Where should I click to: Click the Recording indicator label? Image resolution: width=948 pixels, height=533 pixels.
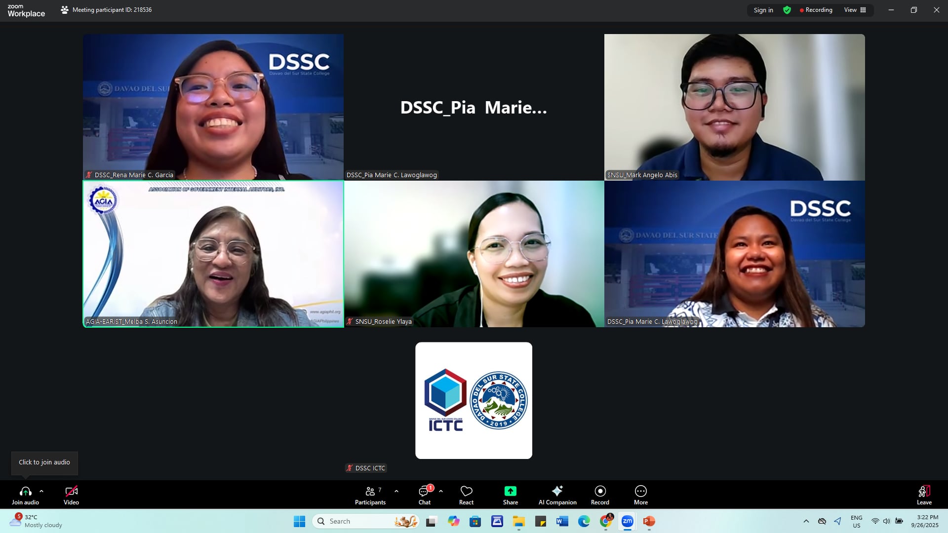(x=816, y=10)
